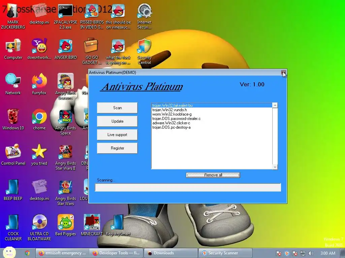
Task: Click Remove all threats button
Action: click(x=213, y=175)
